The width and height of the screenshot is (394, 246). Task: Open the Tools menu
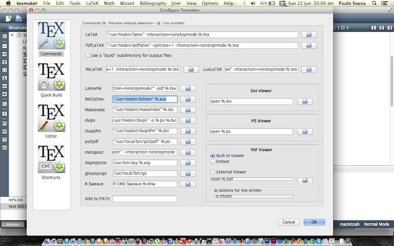pos(75,3)
